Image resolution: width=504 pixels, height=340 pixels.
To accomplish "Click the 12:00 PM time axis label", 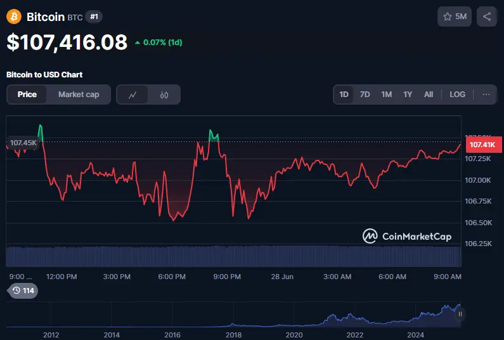I will pyautogui.click(x=61, y=277).
